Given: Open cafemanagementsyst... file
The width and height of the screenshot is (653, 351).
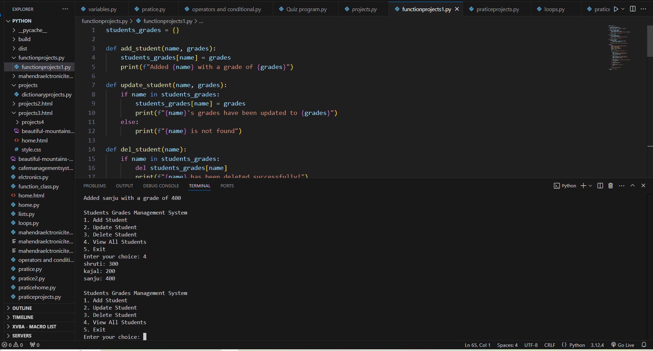Looking at the screenshot, I should [39, 168].
